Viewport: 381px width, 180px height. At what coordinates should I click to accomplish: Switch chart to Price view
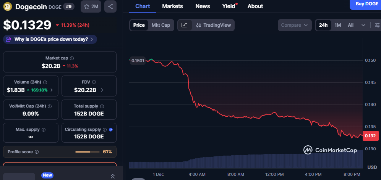click(139, 25)
